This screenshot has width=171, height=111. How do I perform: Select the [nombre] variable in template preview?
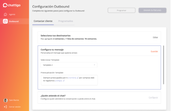pyautogui.click(x=72, y=78)
